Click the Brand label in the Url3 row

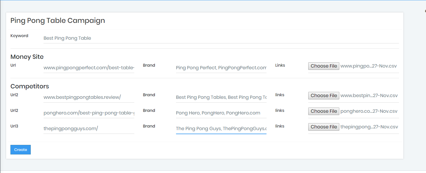click(149, 126)
